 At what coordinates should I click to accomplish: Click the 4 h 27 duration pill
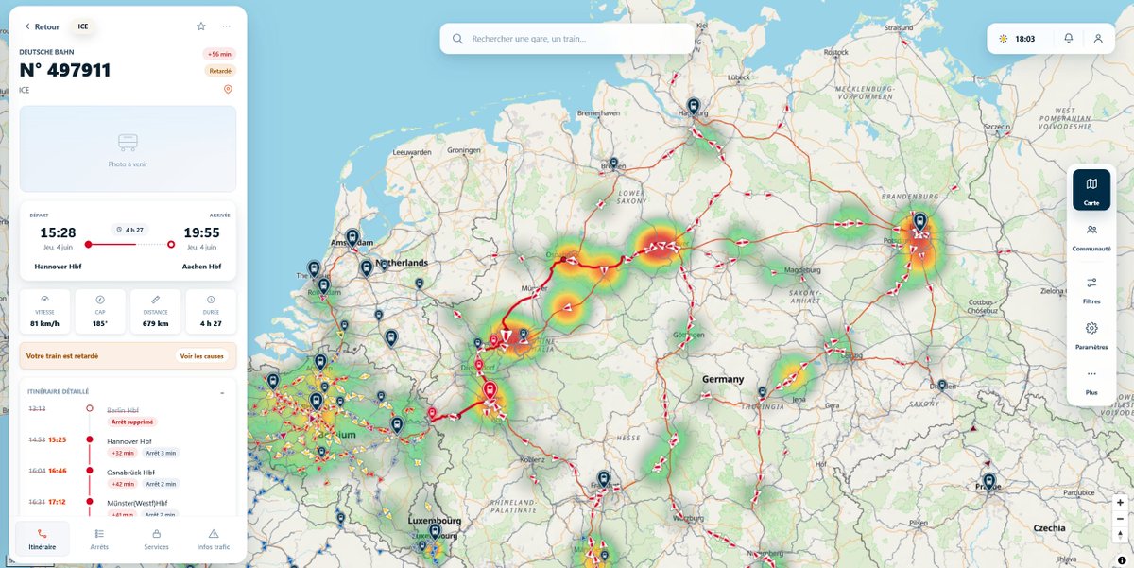[129, 230]
